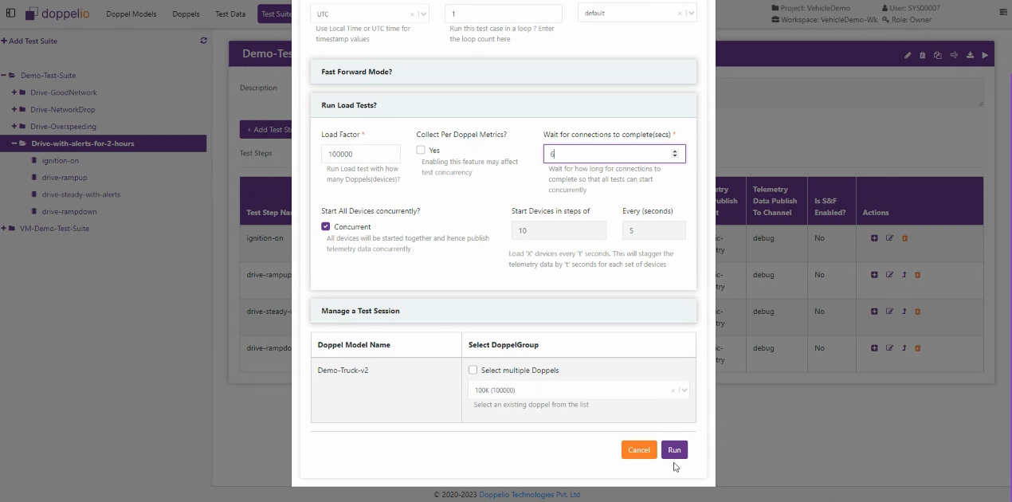Click the plus icon in the drive-rampdown row
The height and width of the screenshot is (502, 1012).
(874, 348)
